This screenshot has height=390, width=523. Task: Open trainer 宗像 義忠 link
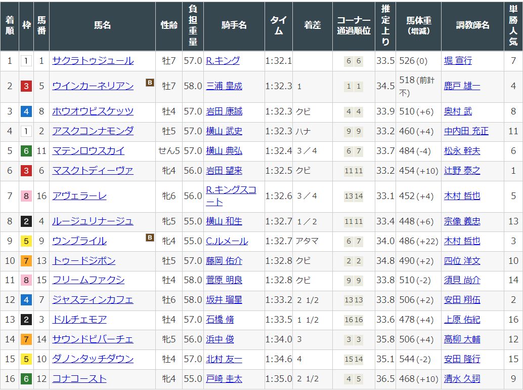click(x=462, y=221)
